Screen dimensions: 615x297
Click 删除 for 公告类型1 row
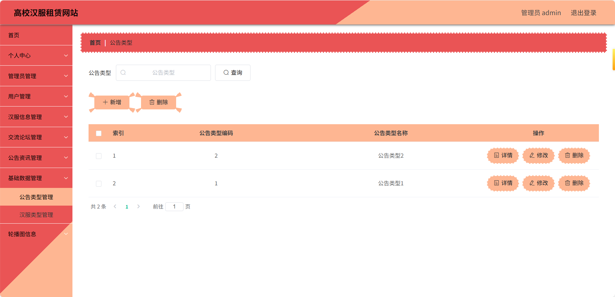click(x=574, y=183)
